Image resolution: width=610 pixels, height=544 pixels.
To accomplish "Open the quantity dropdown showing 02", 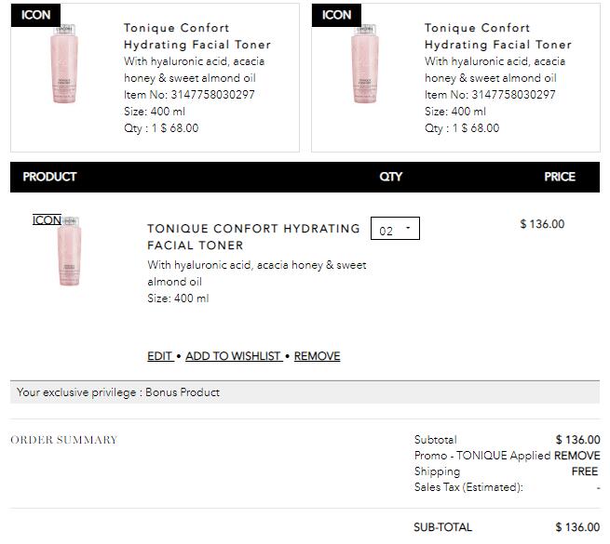I will point(394,230).
